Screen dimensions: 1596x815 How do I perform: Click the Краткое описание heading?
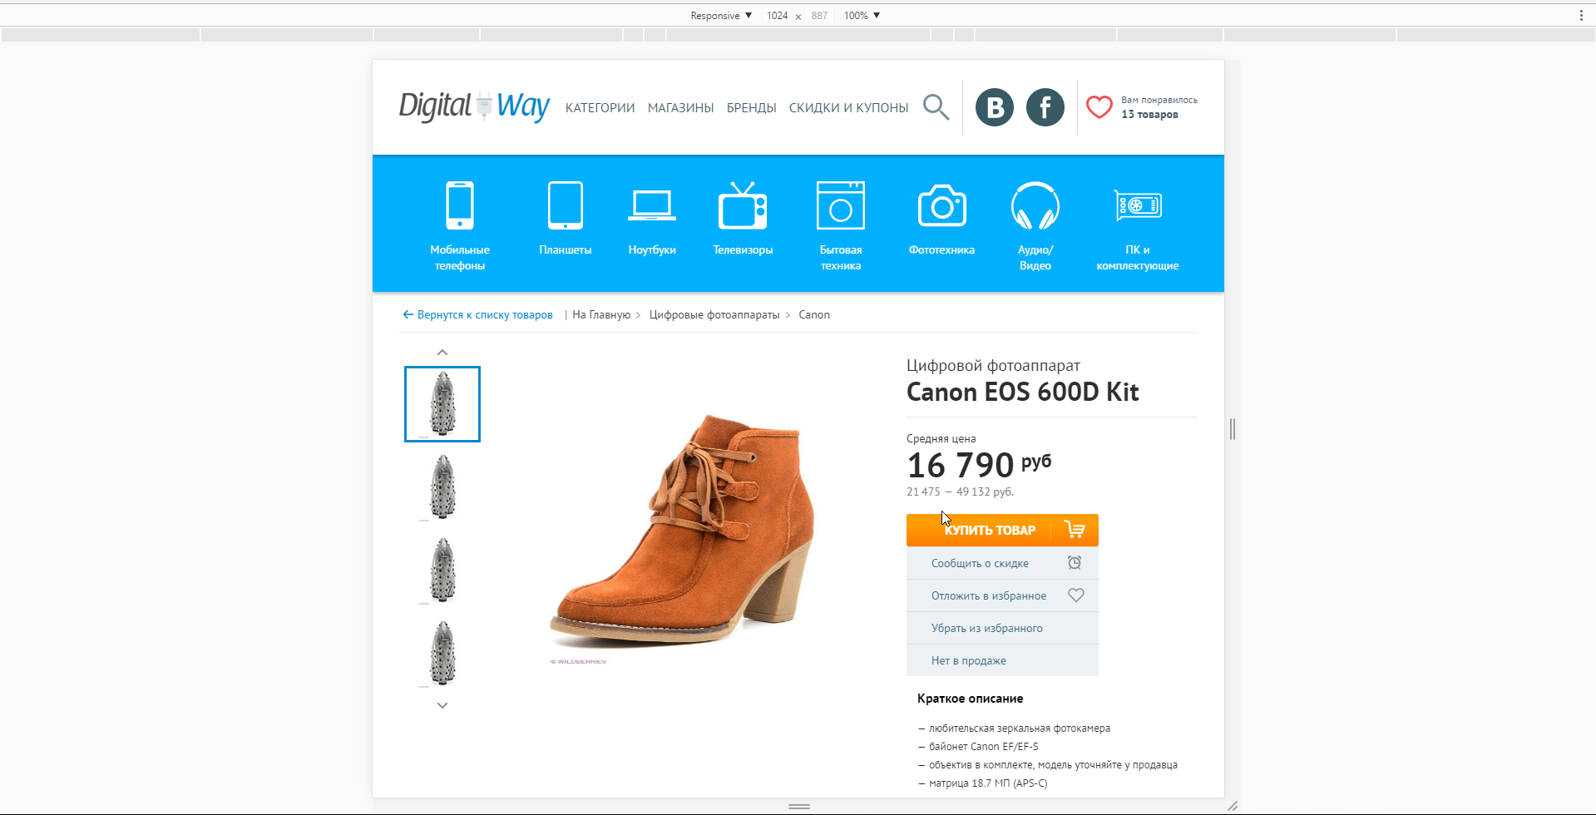point(970,699)
